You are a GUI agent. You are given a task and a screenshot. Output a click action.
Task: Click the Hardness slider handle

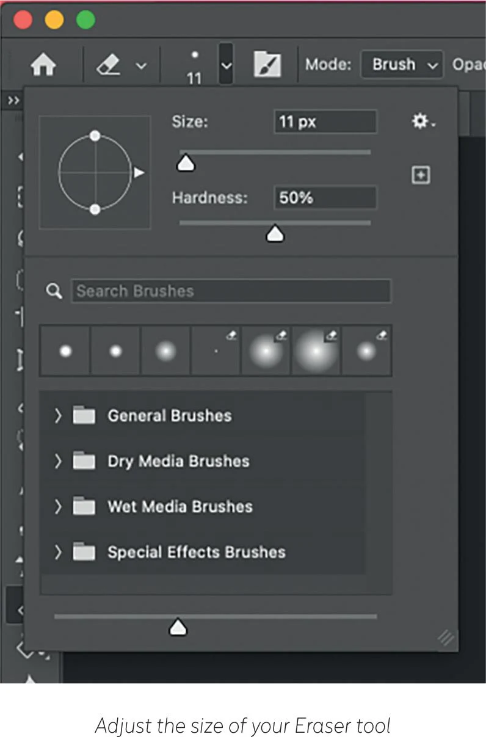pos(275,233)
